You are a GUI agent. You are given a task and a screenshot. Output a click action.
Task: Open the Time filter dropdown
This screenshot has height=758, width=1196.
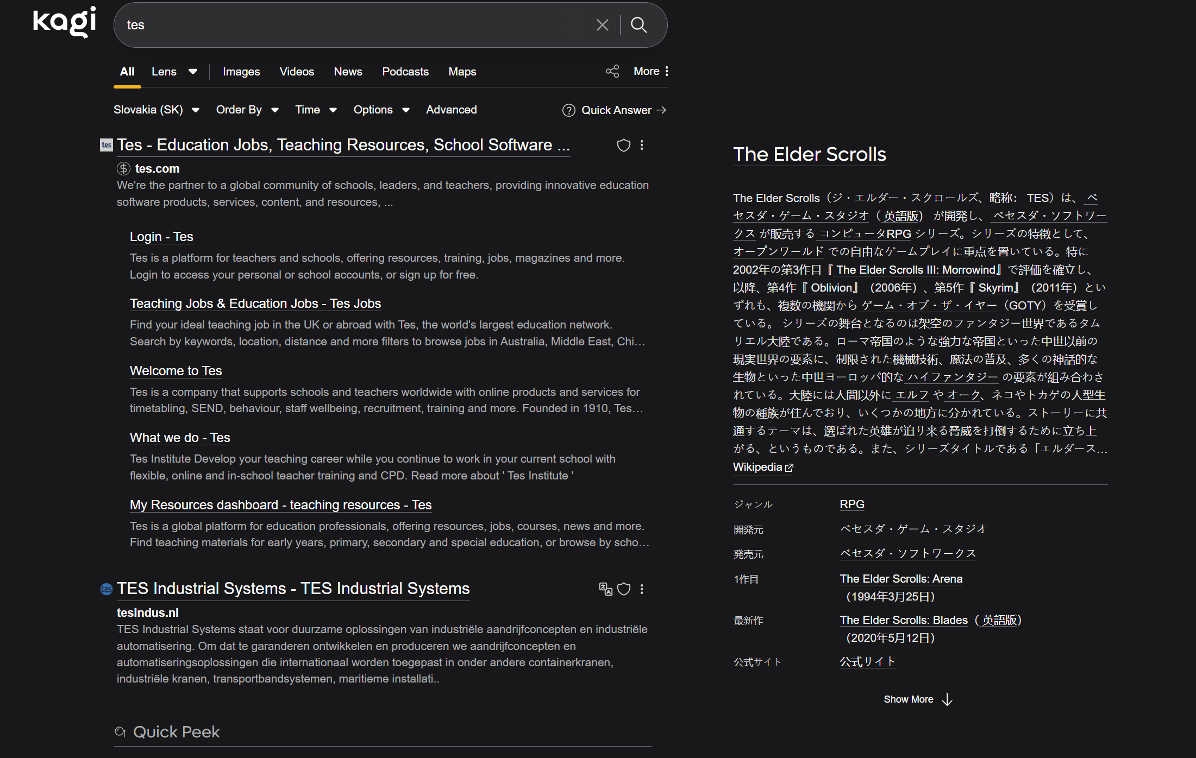coord(316,110)
